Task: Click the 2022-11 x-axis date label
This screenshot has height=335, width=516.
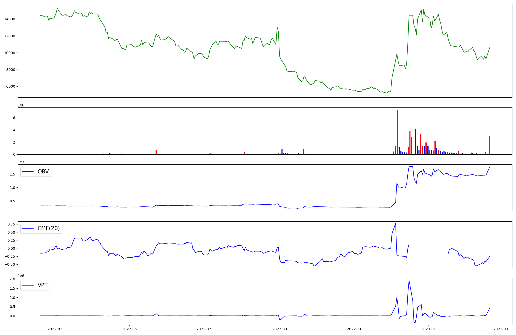Action: 354,329
